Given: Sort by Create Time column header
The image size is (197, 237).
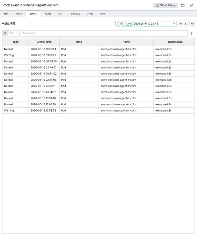Looking at the screenshot, I should click(x=44, y=42).
